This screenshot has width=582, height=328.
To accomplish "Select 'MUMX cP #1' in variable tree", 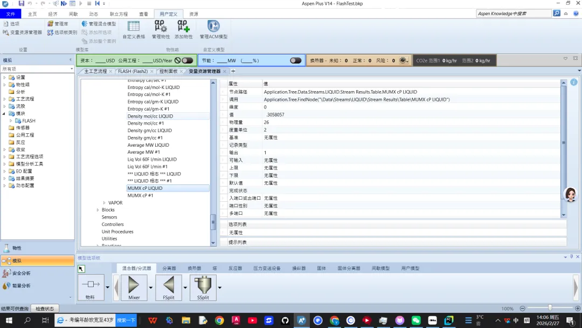I will click(x=140, y=195).
